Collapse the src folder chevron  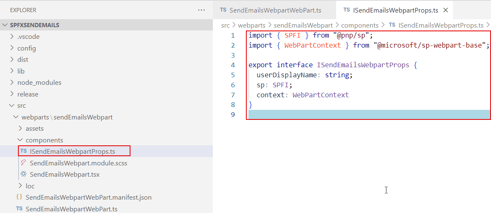(12, 106)
